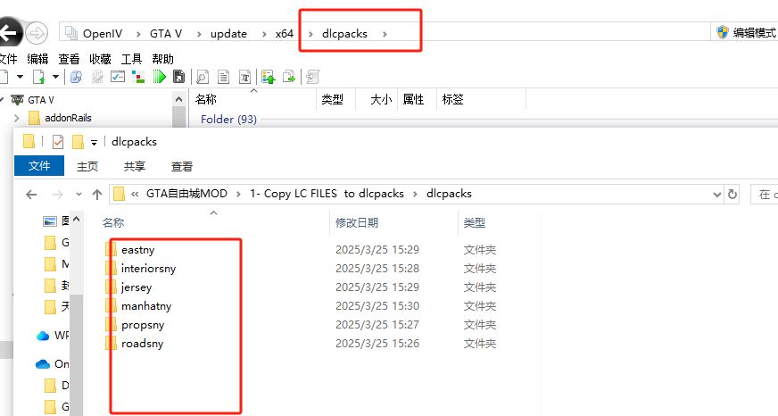Expand the chevron after update in OpenIV breadcrumb
Viewport: 778px width, 416px height.
coord(264,34)
